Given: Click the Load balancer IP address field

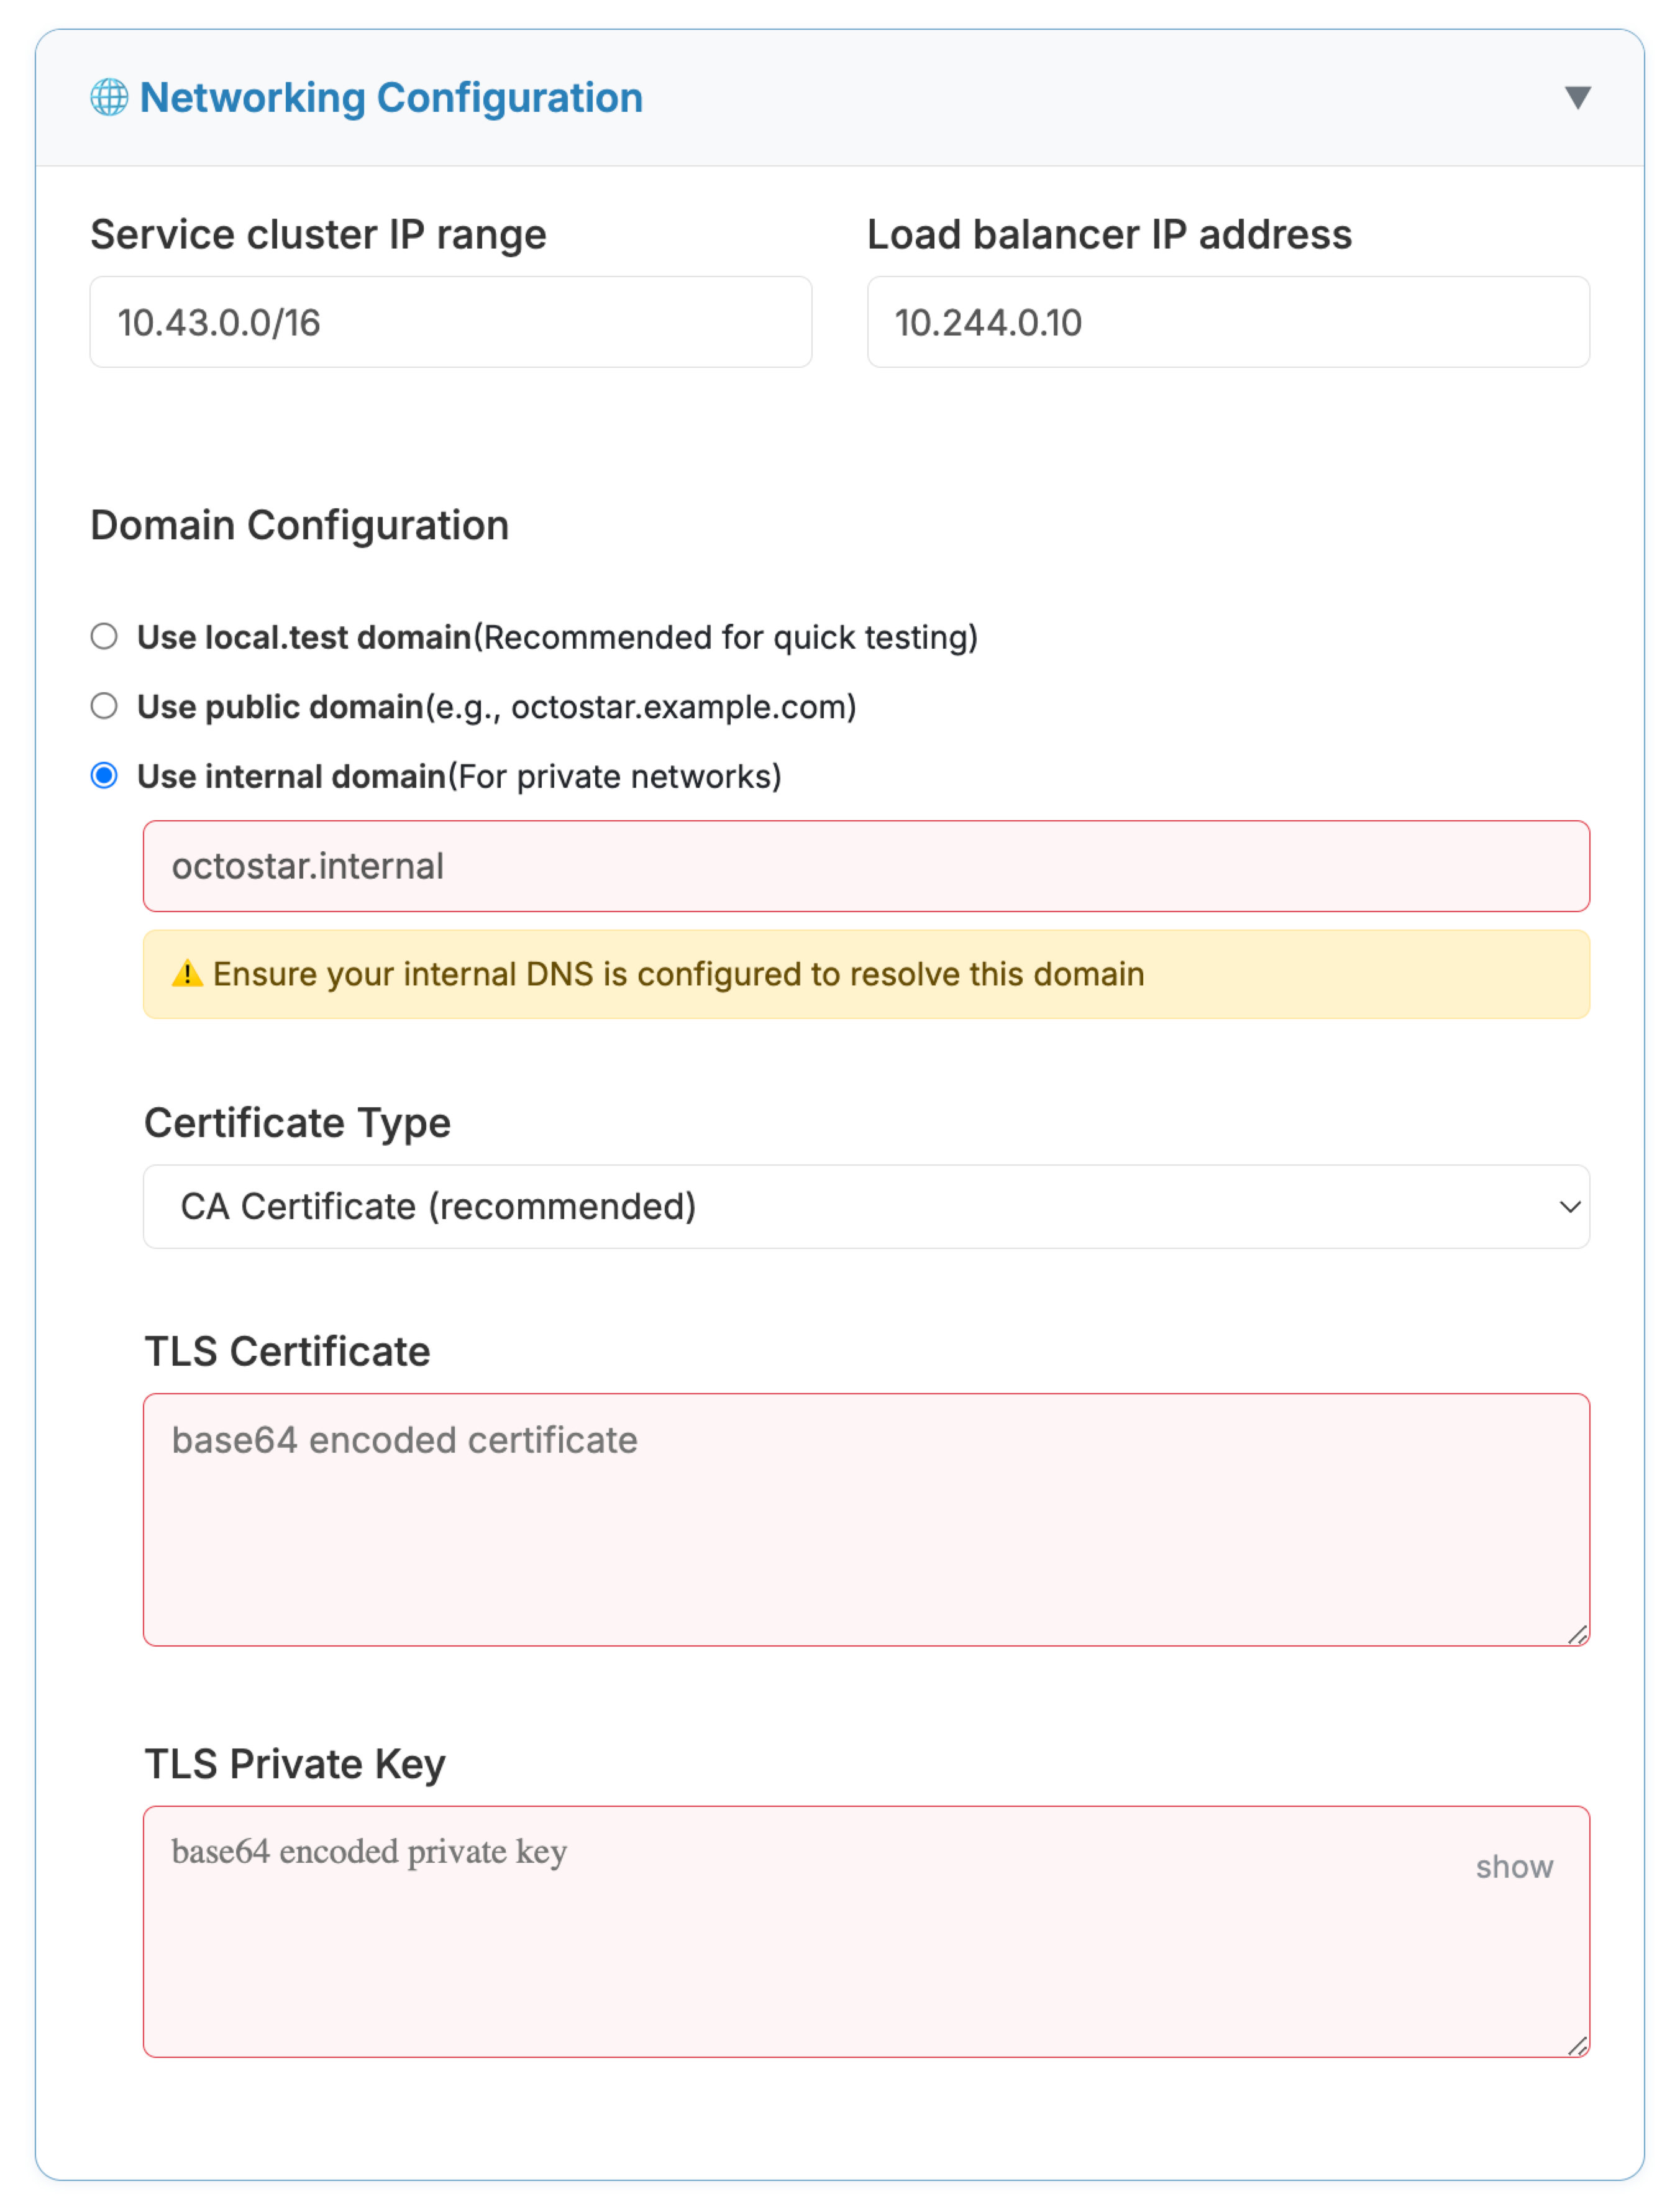Looking at the screenshot, I should 1228,321.
